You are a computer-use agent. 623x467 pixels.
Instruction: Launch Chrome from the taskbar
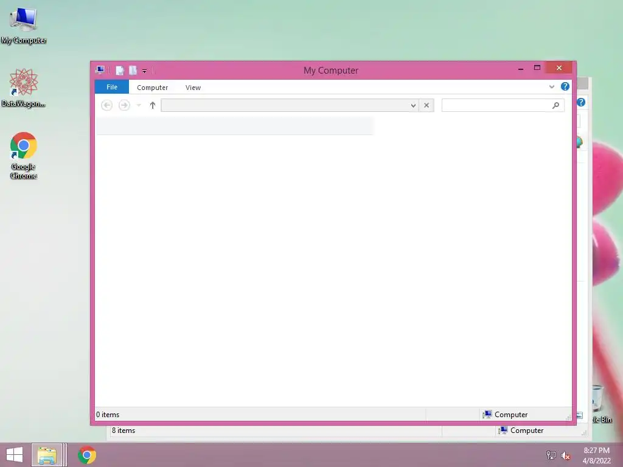[x=87, y=455]
